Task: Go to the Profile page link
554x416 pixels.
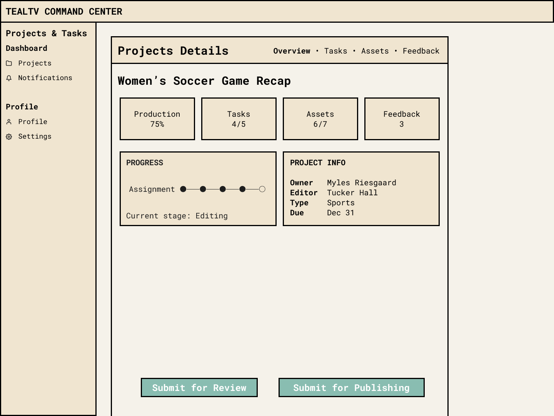Action: pyautogui.click(x=33, y=122)
